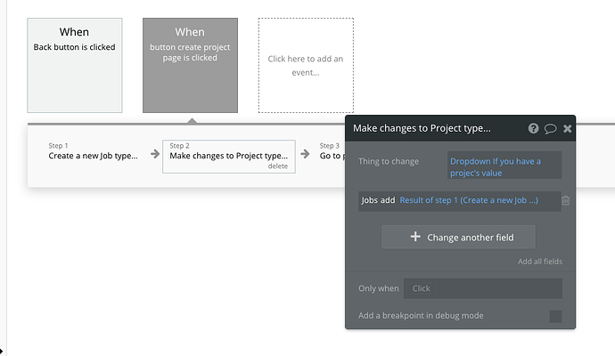The width and height of the screenshot is (615, 356).
Task: Close the Make changes to Project type panel
Action: 568,128
